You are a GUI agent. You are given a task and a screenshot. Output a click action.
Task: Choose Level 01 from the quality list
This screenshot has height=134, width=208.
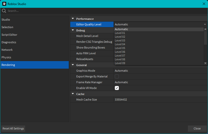(159, 33)
